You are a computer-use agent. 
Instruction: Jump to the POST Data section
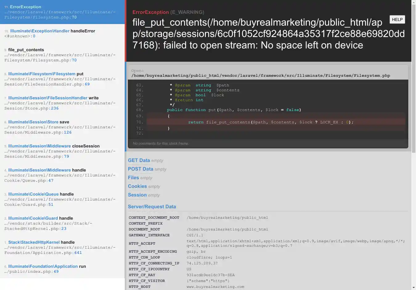click(140, 169)
